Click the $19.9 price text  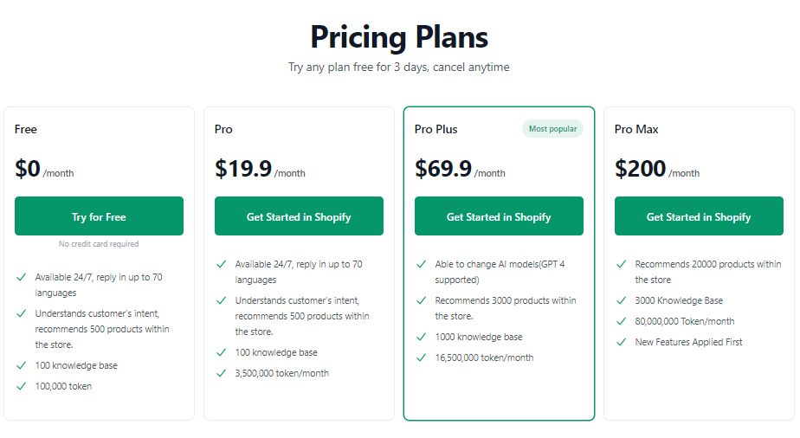click(x=243, y=169)
